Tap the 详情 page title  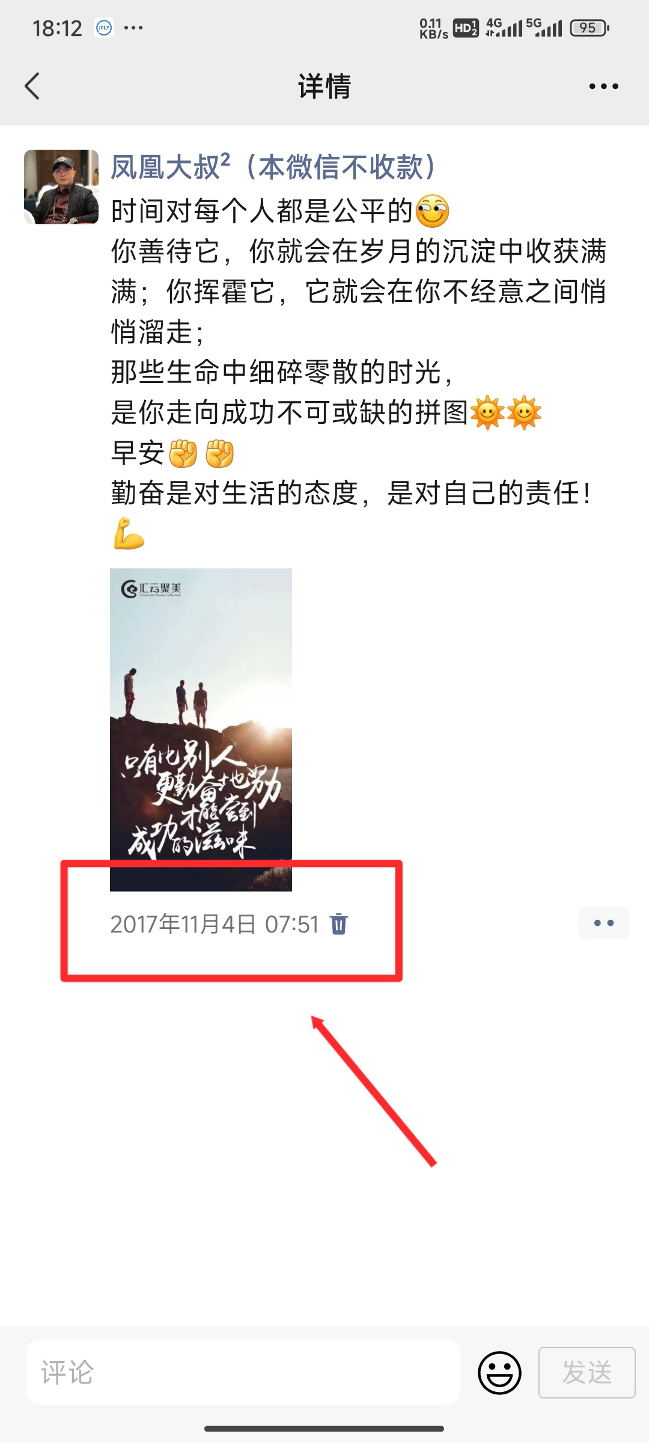[324, 87]
